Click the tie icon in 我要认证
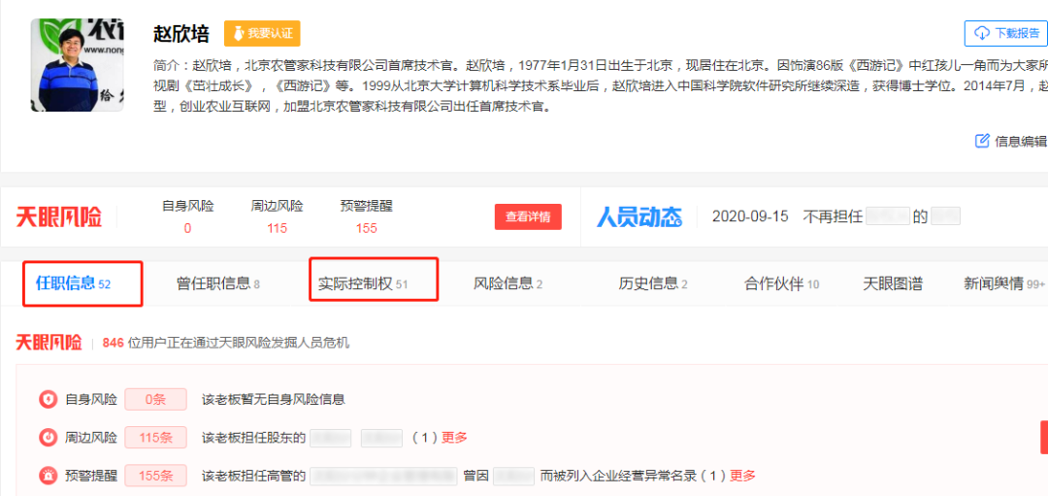This screenshot has width=1048, height=496. click(239, 33)
